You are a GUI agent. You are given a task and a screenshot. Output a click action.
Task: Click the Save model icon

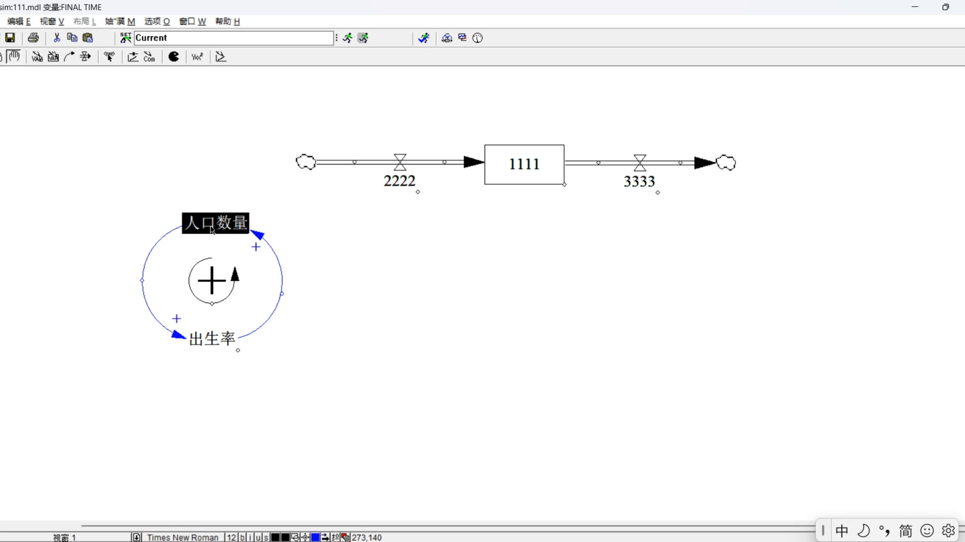click(10, 38)
